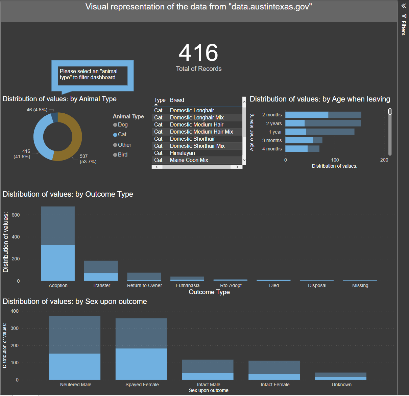Select the Other animal type option

[x=115, y=144]
